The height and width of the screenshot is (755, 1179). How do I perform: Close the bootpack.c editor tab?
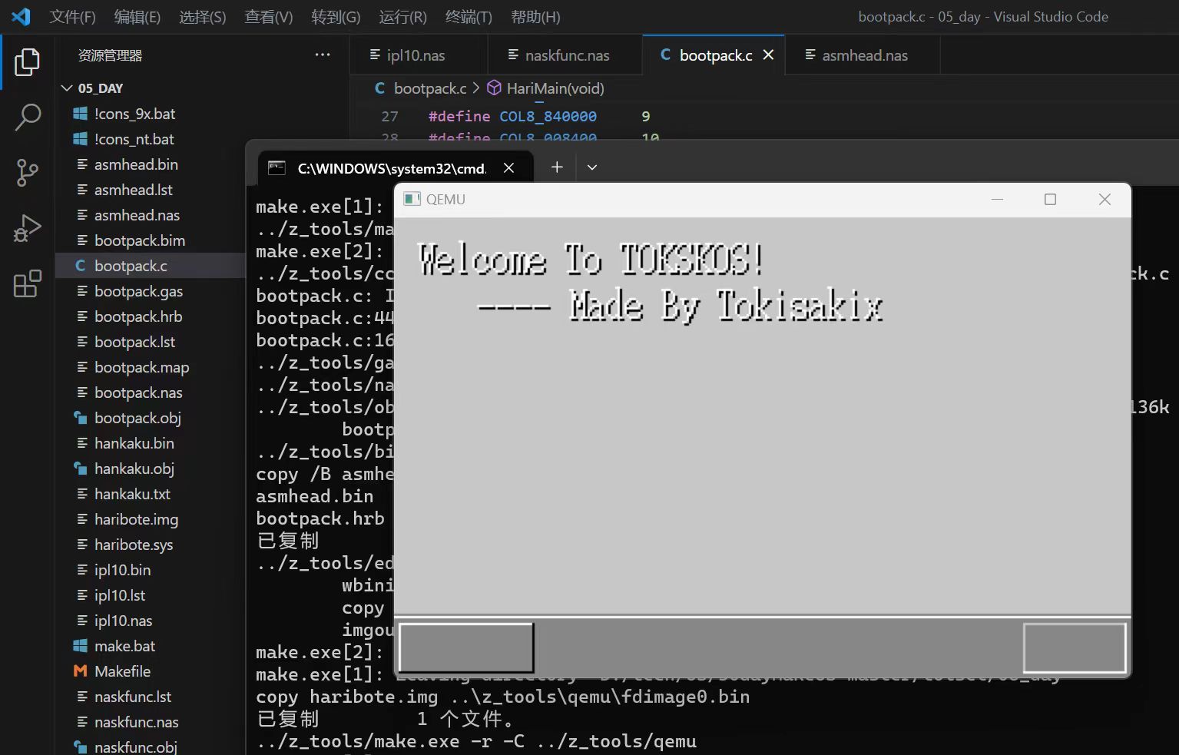point(768,55)
